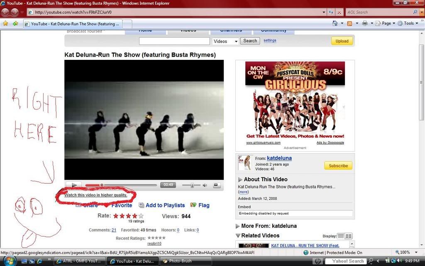Click the video volume slider handle
This screenshot has width=425, height=266.
192,185
